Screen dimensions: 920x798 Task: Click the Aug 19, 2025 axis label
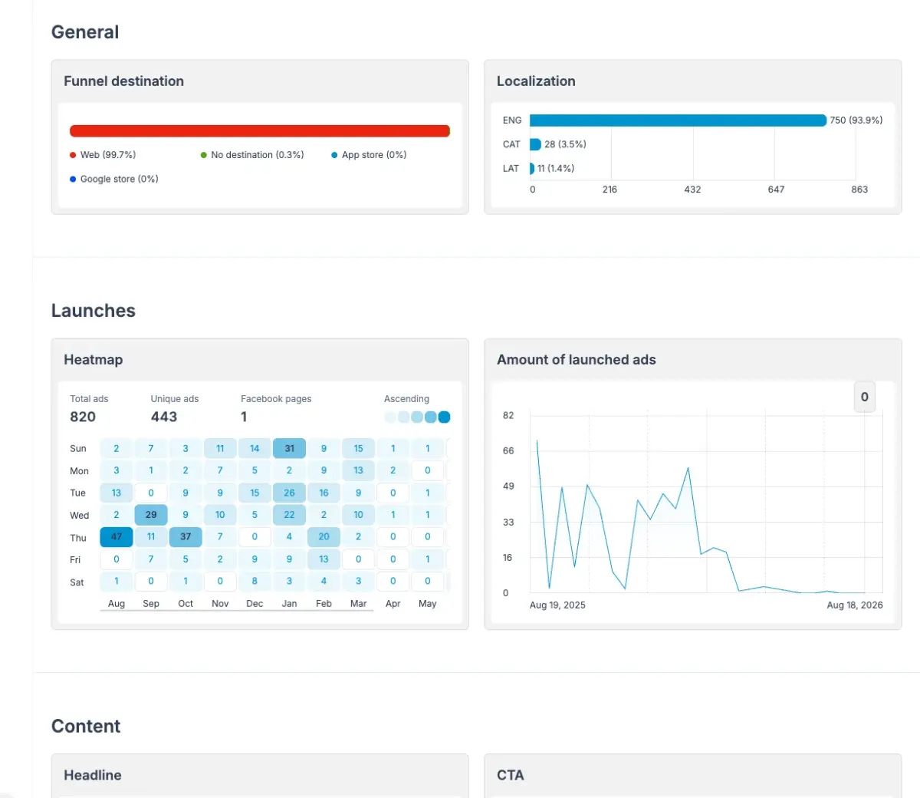(557, 605)
